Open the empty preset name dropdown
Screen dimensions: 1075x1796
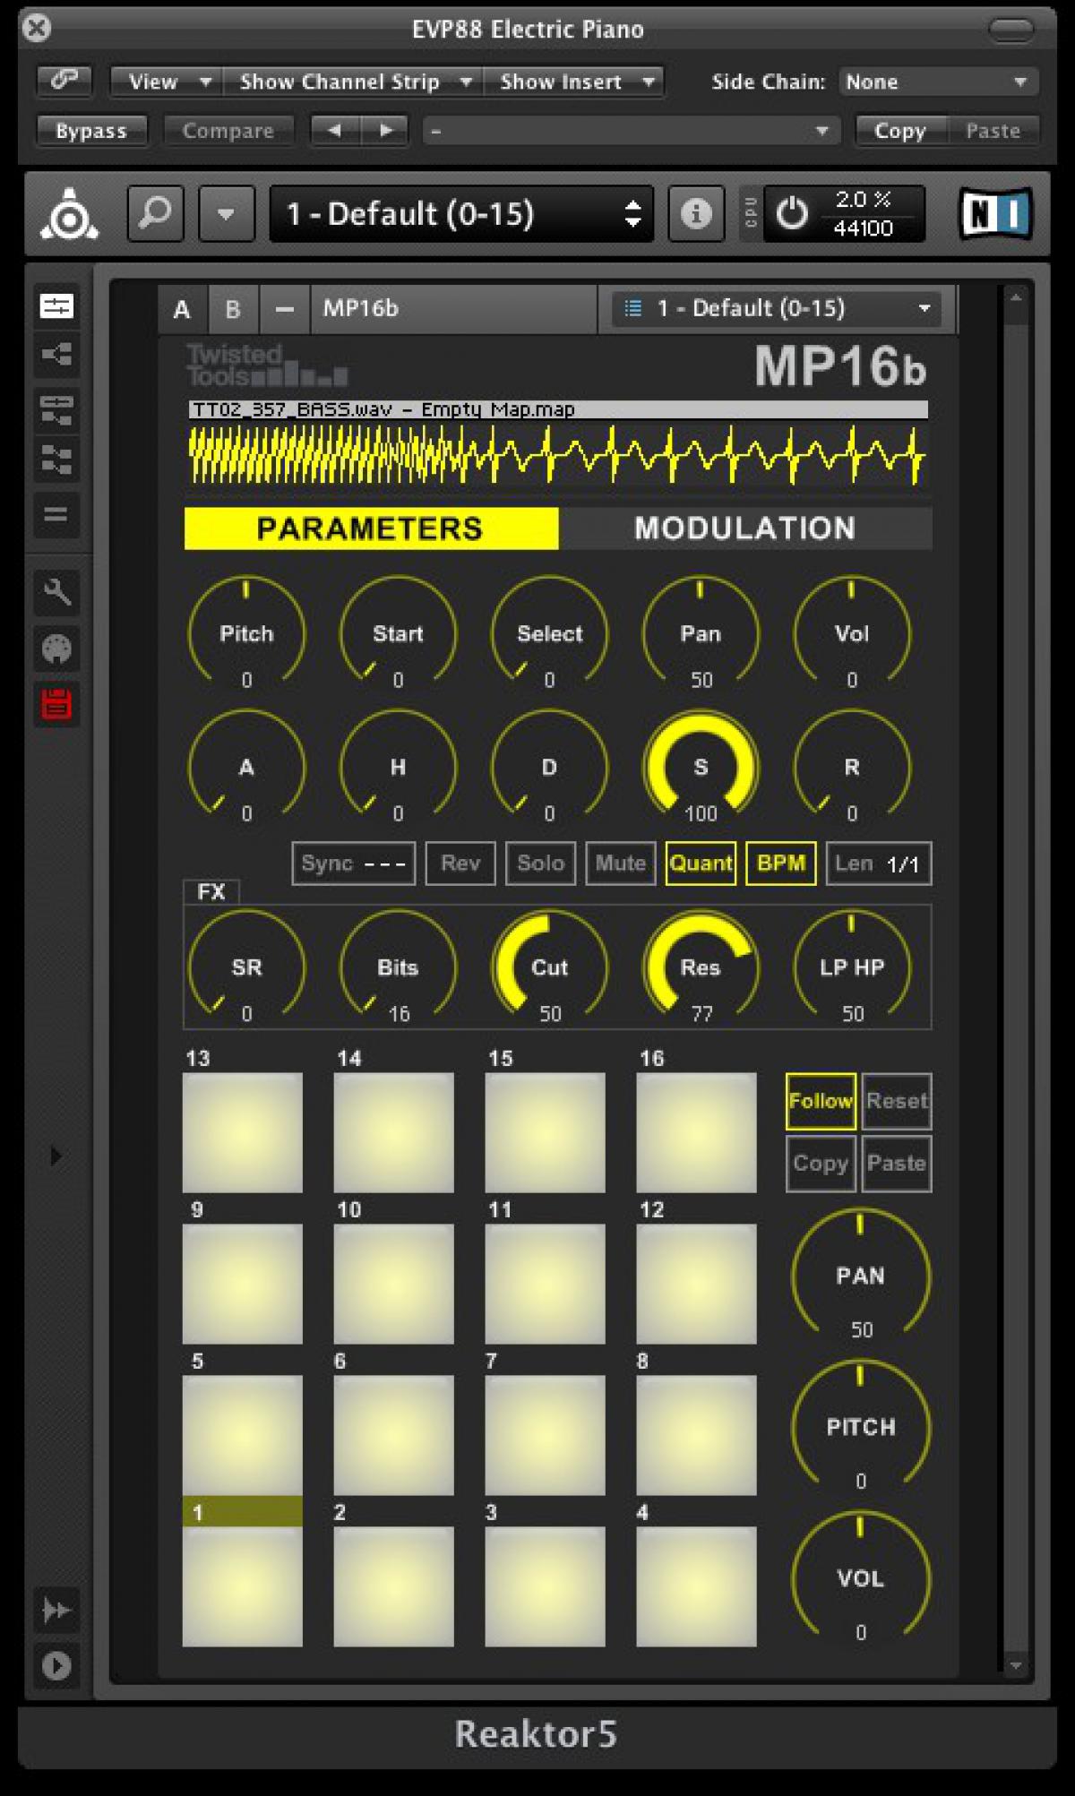632,131
